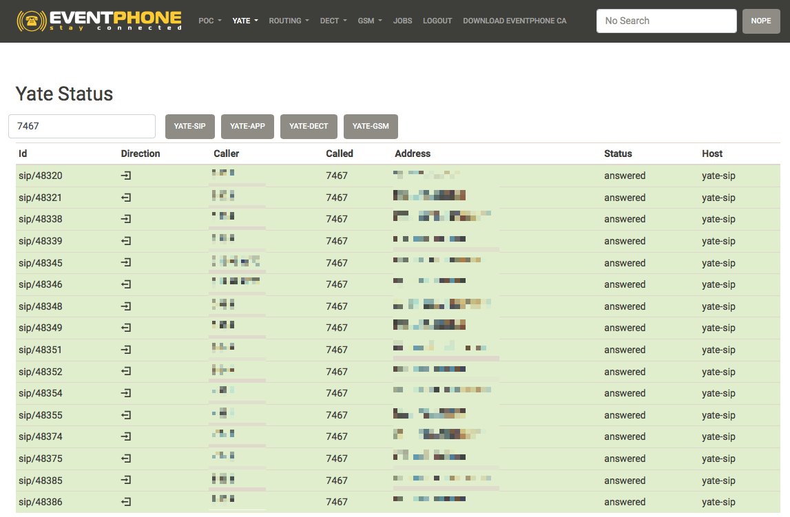
Task: Click direction icon in sip/48320 row
Action: point(126,176)
